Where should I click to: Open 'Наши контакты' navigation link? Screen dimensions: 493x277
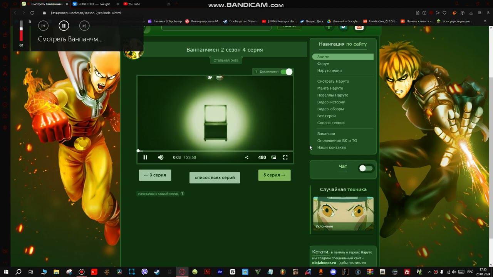tap(332, 147)
